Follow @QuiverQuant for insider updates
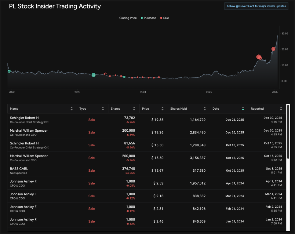Viewport: 295px width, 234px height. [256, 6]
